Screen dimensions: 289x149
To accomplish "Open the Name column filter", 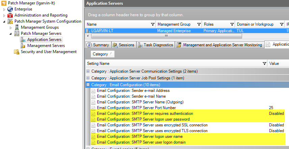I will click(x=153, y=24).
